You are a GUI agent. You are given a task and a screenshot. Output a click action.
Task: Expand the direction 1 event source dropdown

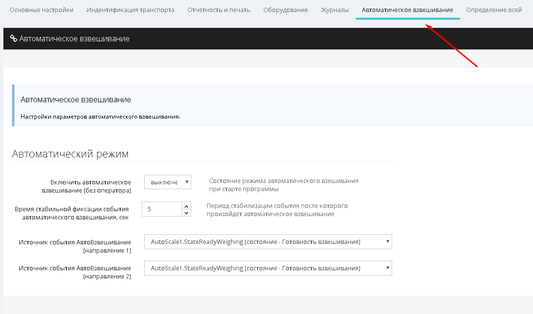click(268, 242)
